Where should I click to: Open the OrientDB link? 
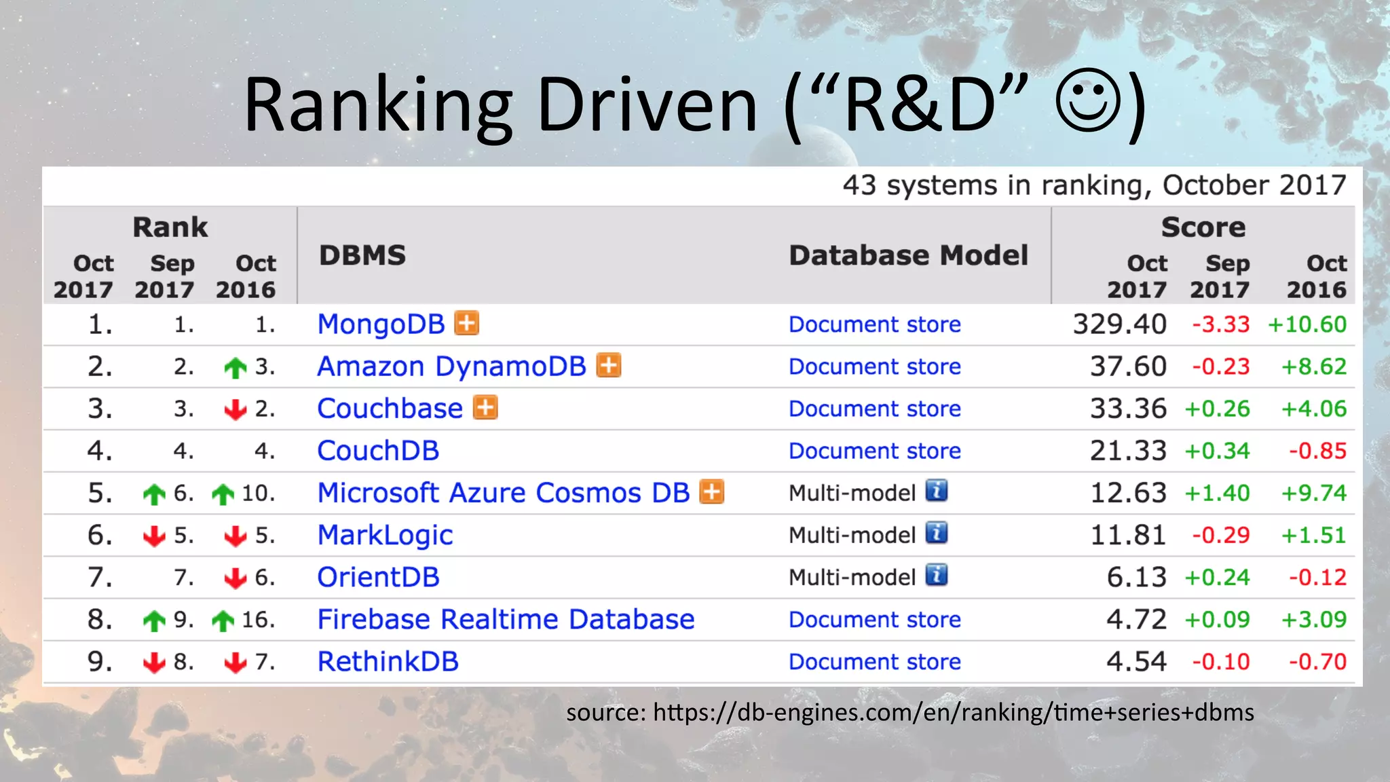pyautogui.click(x=379, y=577)
